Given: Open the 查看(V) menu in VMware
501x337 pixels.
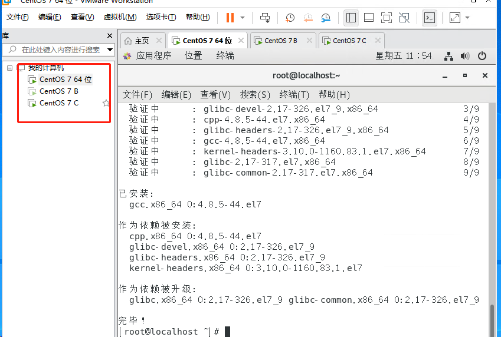Looking at the screenshot, I should click(x=83, y=17).
